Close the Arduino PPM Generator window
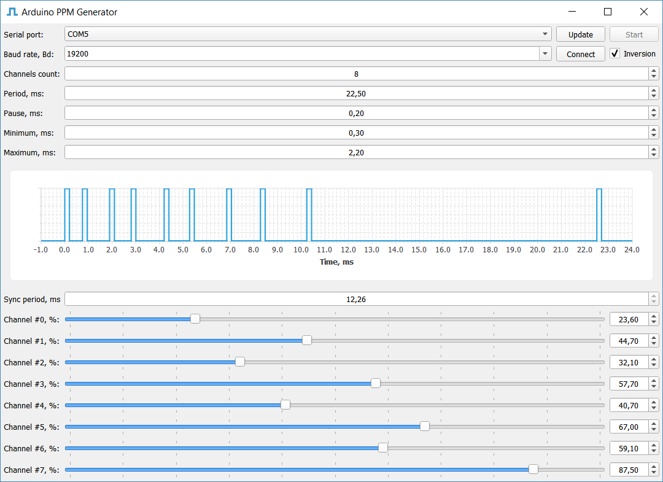663x482 pixels. click(x=643, y=12)
